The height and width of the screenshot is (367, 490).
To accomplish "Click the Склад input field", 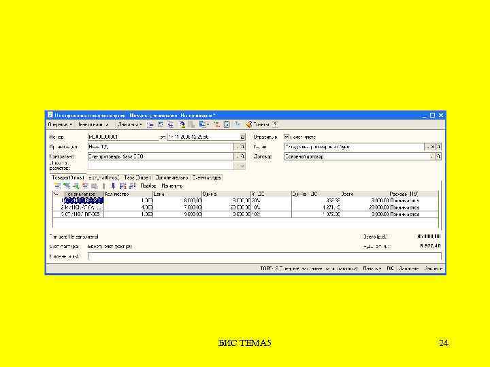I will (354, 146).
